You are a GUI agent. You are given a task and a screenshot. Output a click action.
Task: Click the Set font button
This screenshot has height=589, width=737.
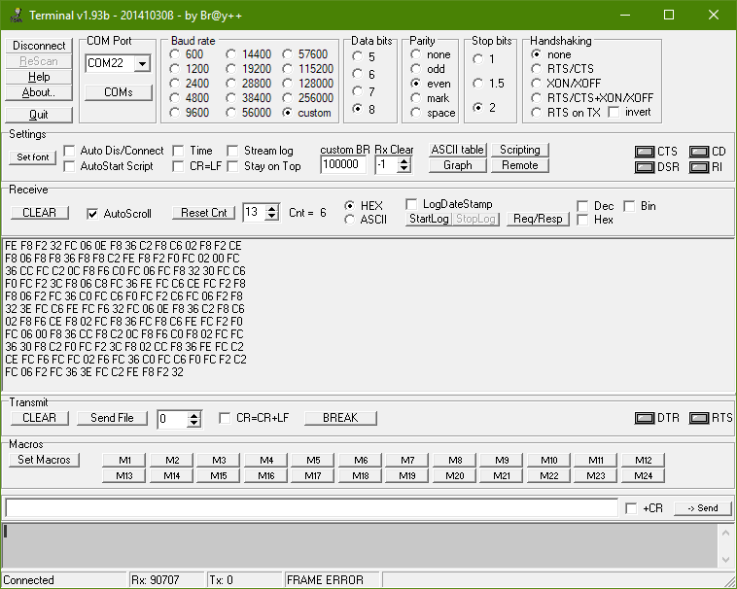point(33,157)
